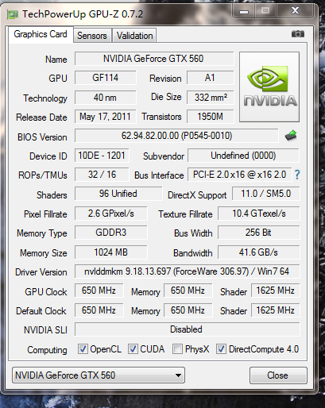Click the Device ID field 10DE - 1201
The image size is (325, 408).
[102, 156]
